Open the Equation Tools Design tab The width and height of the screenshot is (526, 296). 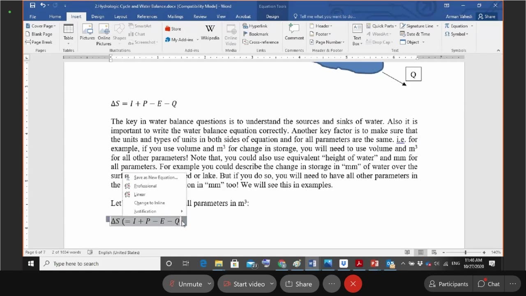point(272,16)
